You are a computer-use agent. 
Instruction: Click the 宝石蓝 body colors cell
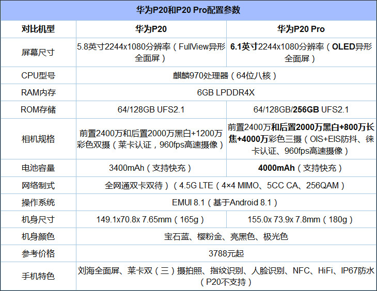pyautogui.click(x=226, y=237)
